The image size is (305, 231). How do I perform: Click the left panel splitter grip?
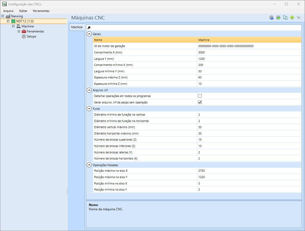[x=67, y=191]
